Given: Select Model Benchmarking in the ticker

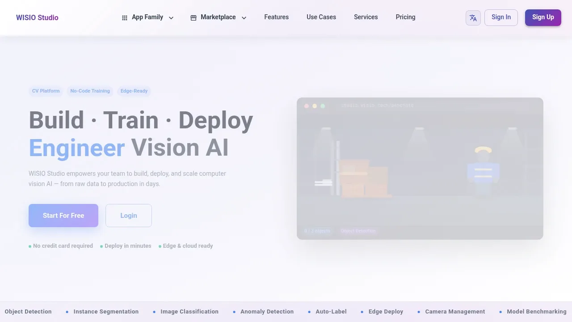Looking at the screenshot, I should pos(537,312).
